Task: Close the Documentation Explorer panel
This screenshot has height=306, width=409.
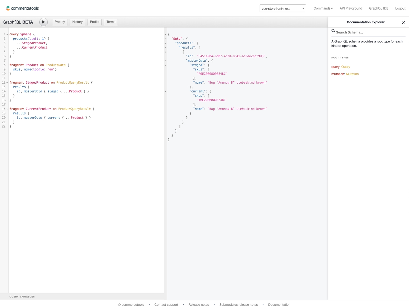Action: [x=404, y=22]
